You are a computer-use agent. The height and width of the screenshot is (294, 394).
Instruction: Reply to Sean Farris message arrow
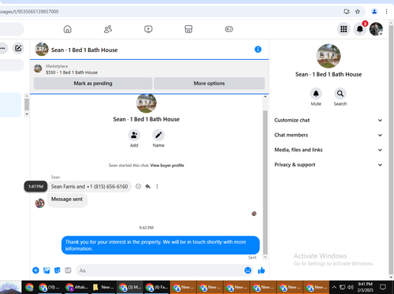[x=148, y=187]
